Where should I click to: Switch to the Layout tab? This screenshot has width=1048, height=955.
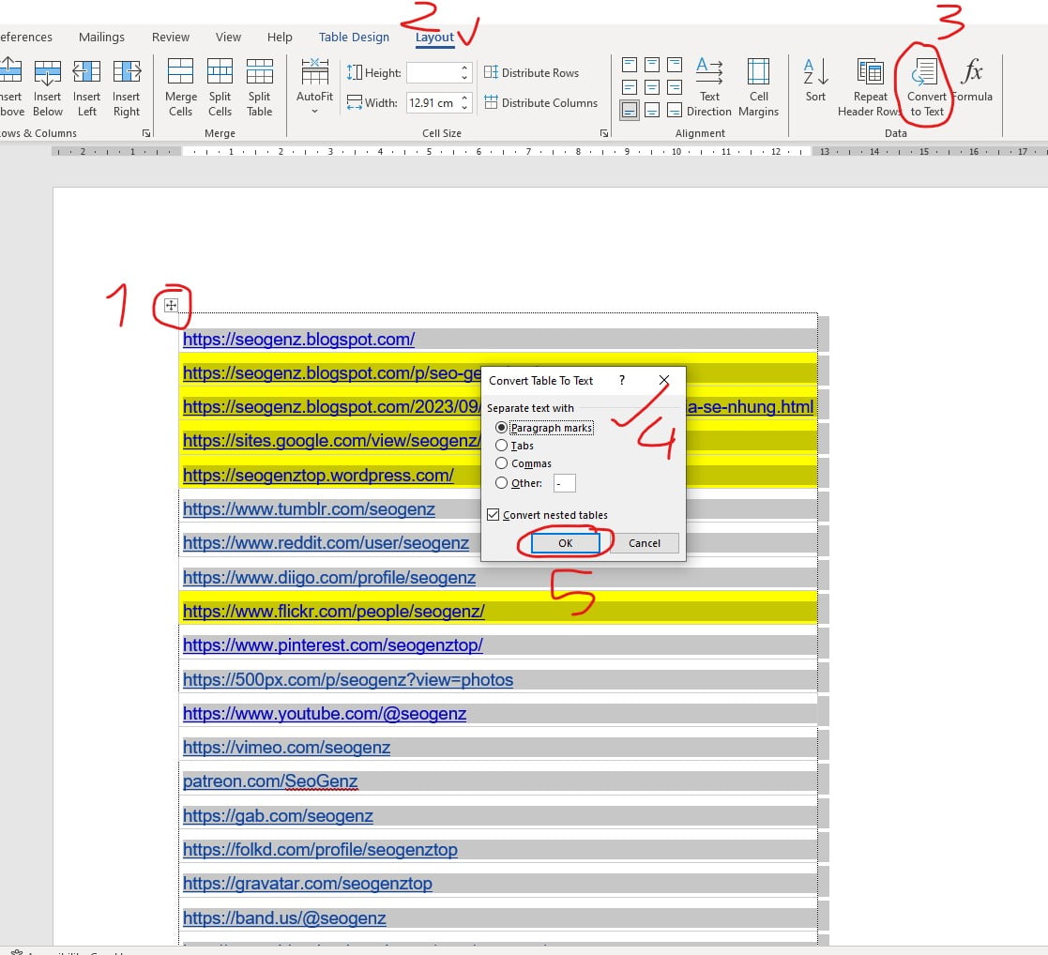tap(434, 37)
